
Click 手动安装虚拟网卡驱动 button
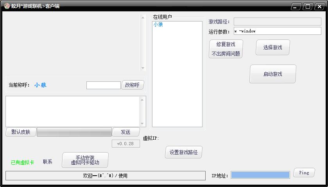click(x=85, y=160)
